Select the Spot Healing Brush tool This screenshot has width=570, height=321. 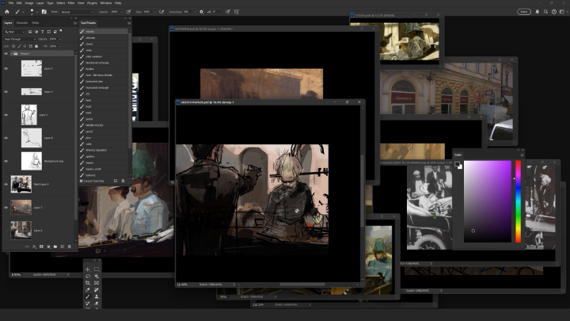(97, 290)
